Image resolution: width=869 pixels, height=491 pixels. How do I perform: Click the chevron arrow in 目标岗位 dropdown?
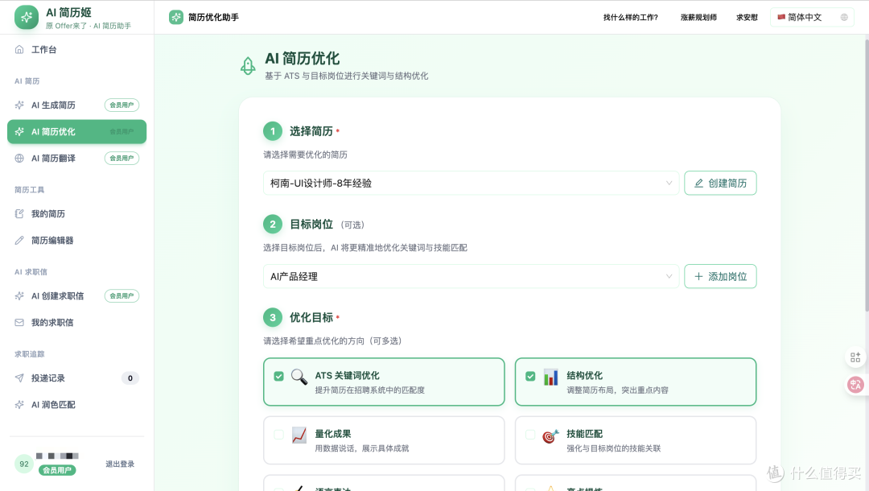point(669,276)
